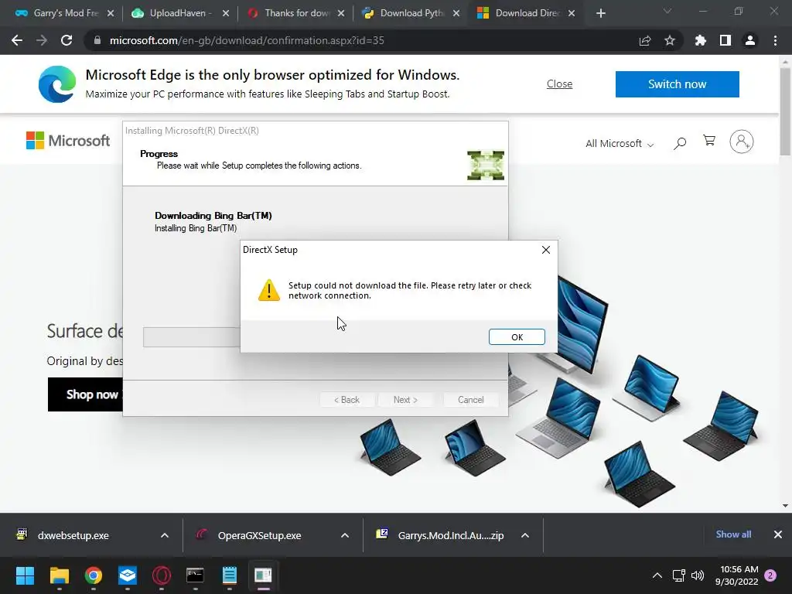Click the Microsoft logo on page
This screenshot has height=594, width=792.
coord(68,141)
